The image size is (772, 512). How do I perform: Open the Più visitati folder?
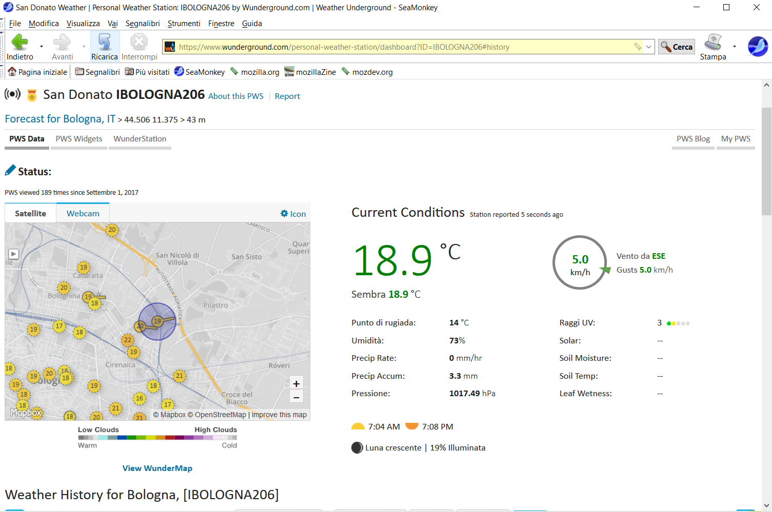coord(147,72)
